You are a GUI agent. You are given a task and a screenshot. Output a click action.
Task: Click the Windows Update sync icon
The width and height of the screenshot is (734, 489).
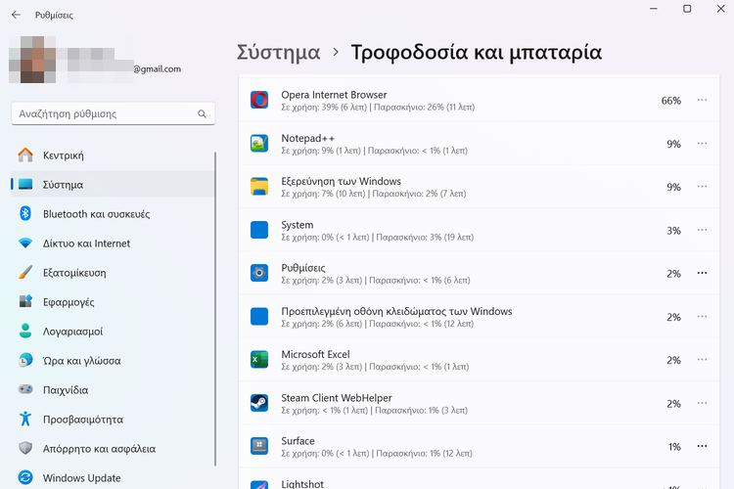click(x=25, y=477)
